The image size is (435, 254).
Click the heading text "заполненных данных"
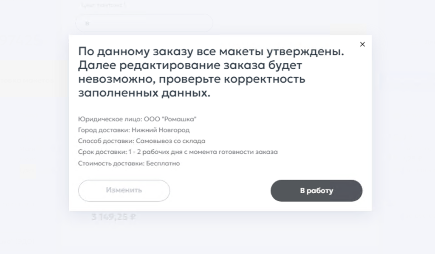[x=144, y=93]
